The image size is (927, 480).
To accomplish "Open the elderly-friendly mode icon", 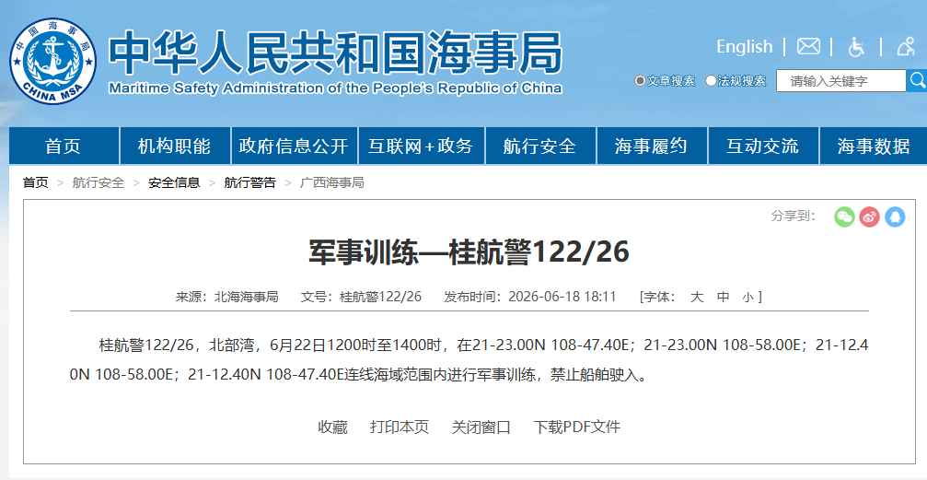I will [x=906, y=46].
